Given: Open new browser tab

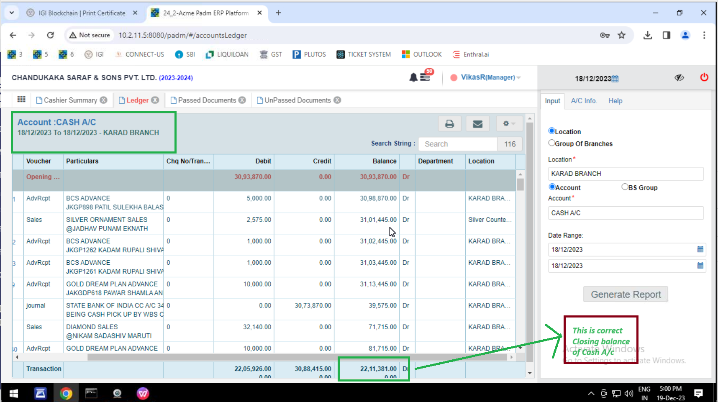Looking at the screenshot, I should pyautogui.click(x=278, y=13).
